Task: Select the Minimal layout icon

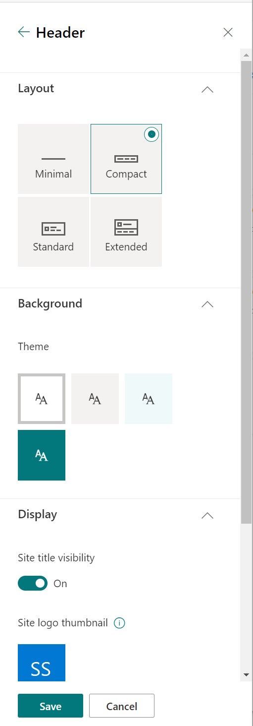Action: (53, 159)
